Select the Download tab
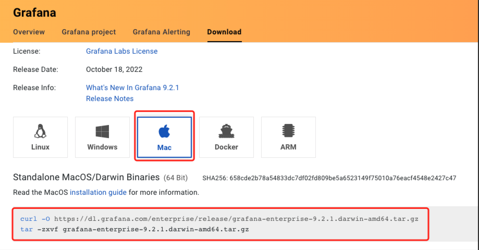The width and height of the screenshot is (479, 250). click(224, 32)
